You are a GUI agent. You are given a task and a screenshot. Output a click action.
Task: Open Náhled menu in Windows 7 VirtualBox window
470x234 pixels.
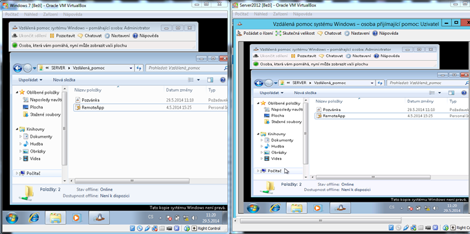coord(31,14)
